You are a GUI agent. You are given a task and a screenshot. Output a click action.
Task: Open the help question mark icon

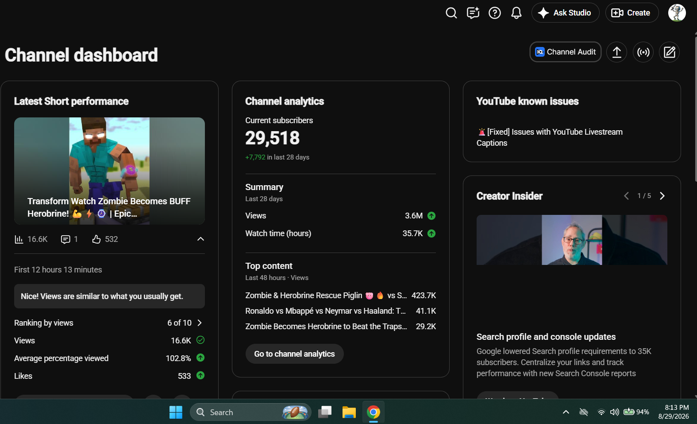coord(495,13)
